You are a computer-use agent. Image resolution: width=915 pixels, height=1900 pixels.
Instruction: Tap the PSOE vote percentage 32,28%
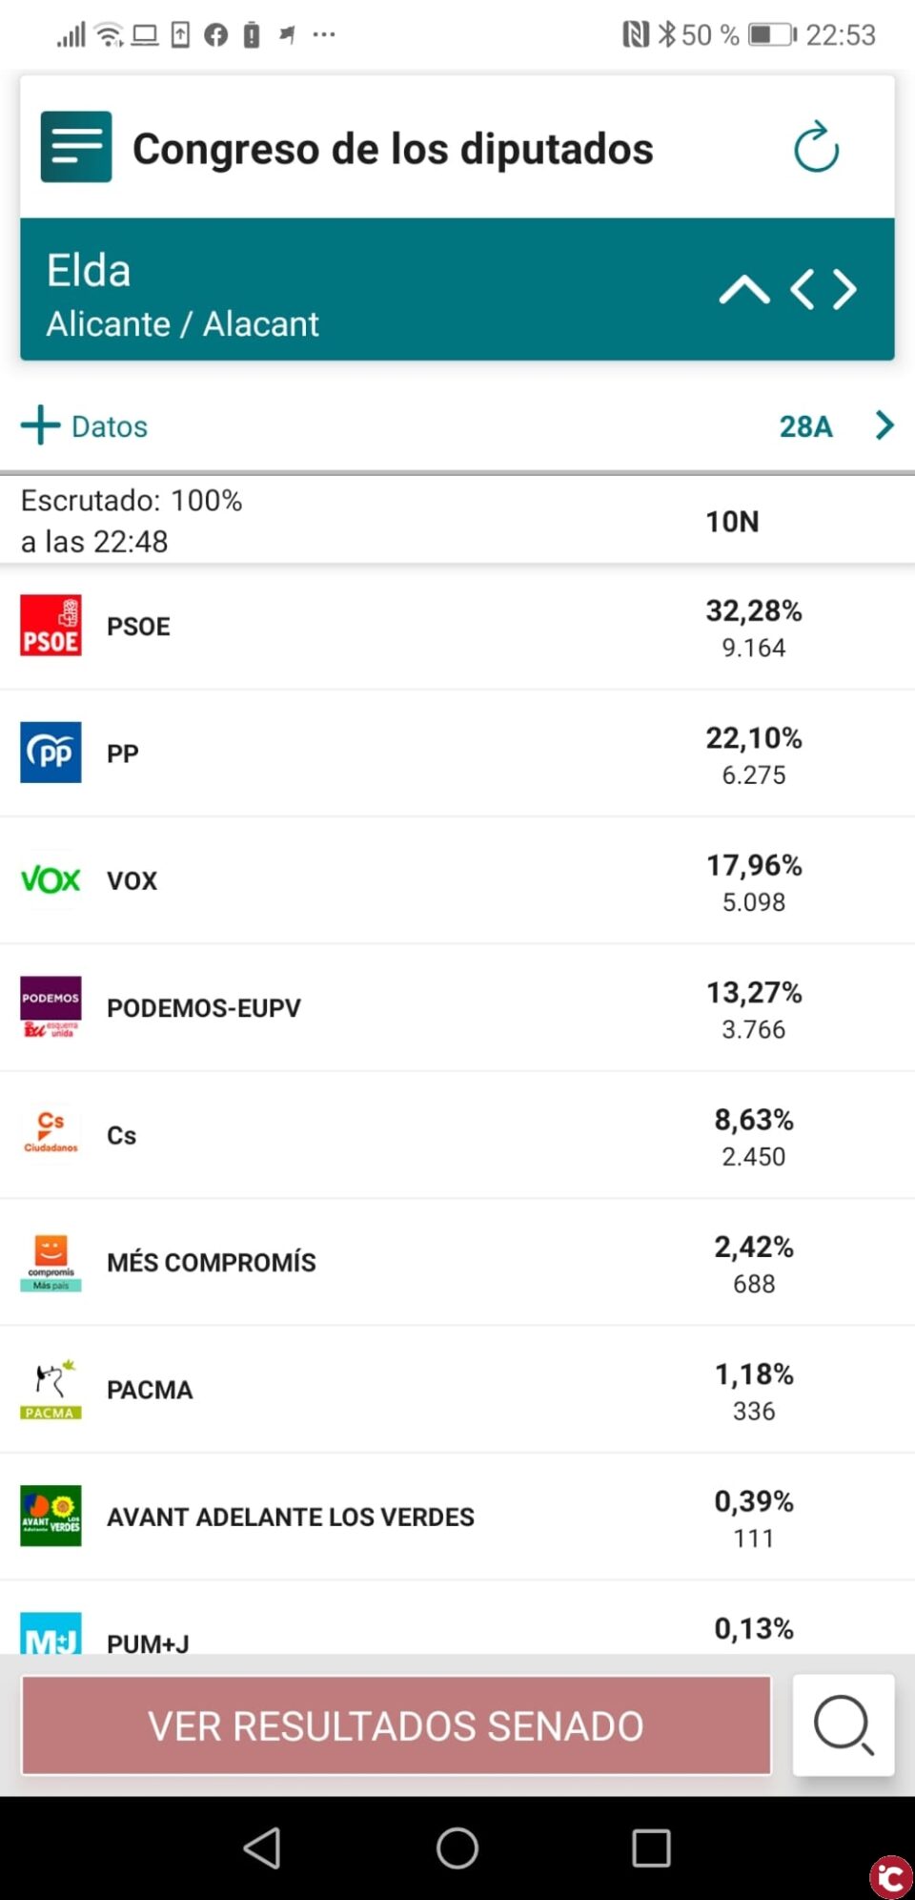click(x=754, y=610)
